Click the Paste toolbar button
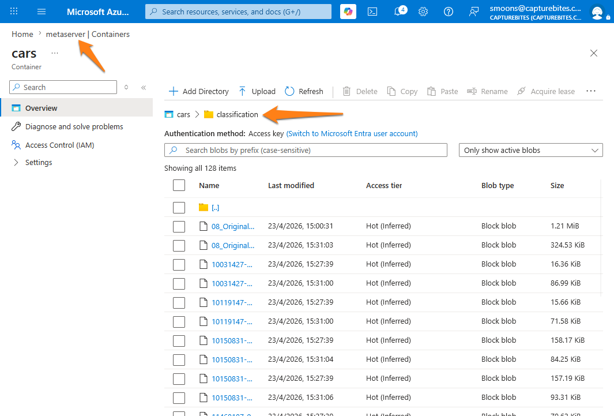 [442, 91]
